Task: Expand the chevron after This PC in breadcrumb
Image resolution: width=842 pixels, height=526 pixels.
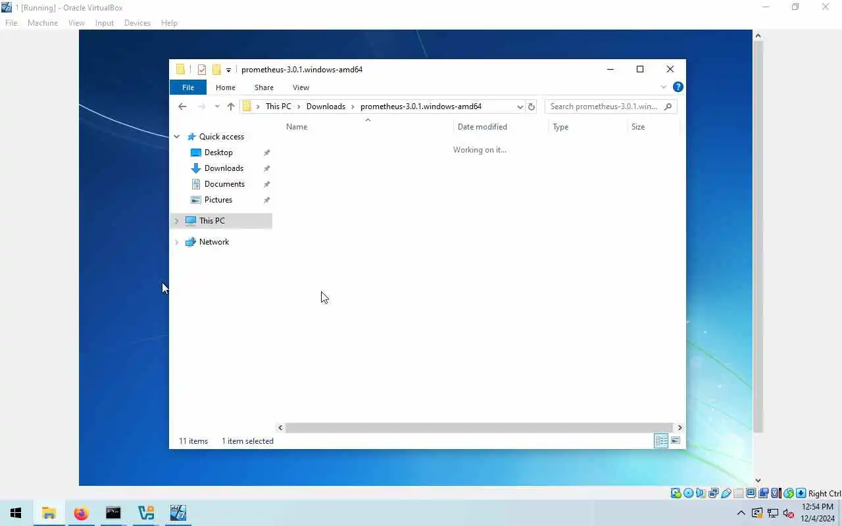Action: [x=299, y=107]
